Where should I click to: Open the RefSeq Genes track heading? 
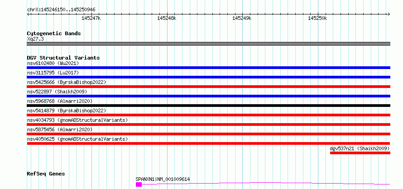click(46, 174)
